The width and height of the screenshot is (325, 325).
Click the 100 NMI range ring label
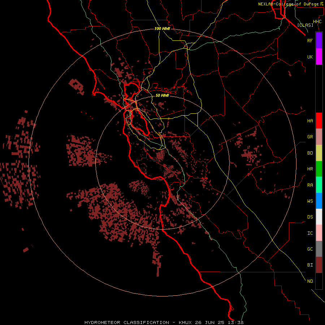[x=162, y=29]
